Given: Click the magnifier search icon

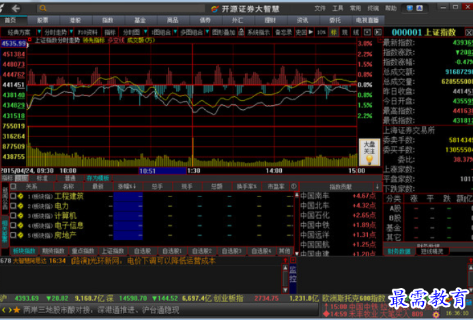Looking at the screenshot, I should 43,8.
